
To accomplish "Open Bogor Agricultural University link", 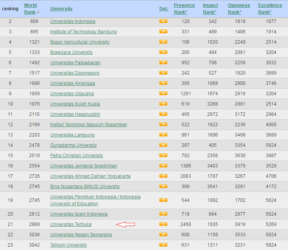I will coord(80,42).
